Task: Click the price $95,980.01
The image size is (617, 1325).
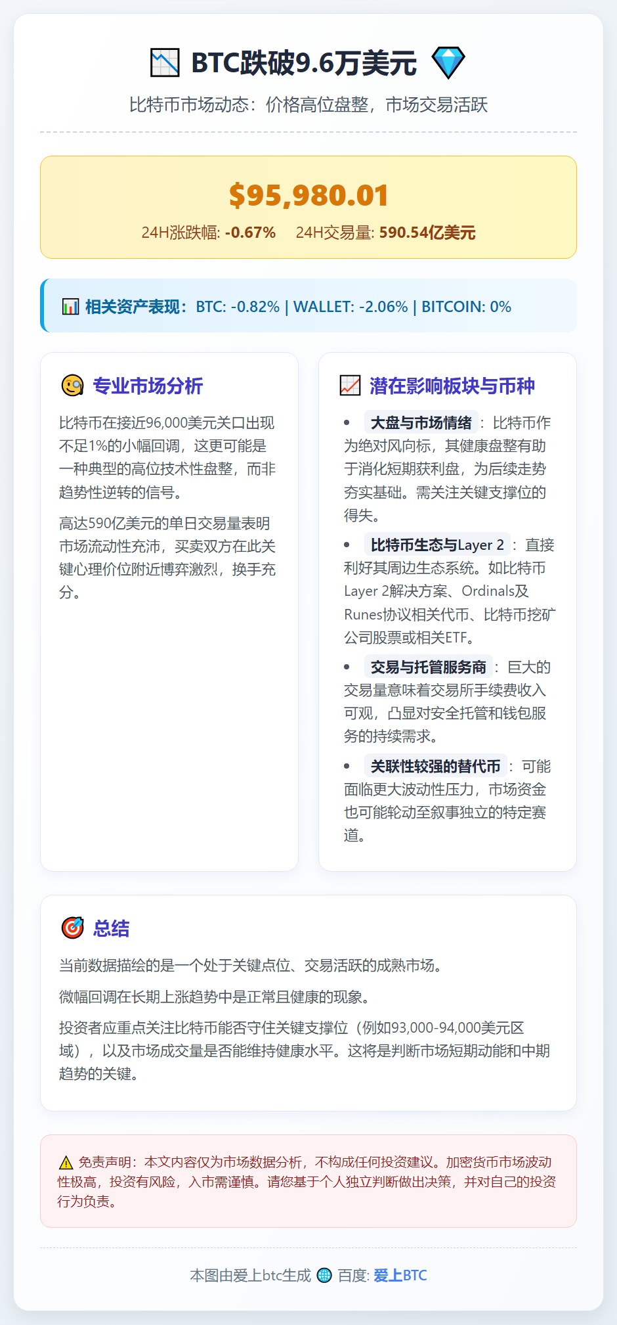Action: coord(308,195)
